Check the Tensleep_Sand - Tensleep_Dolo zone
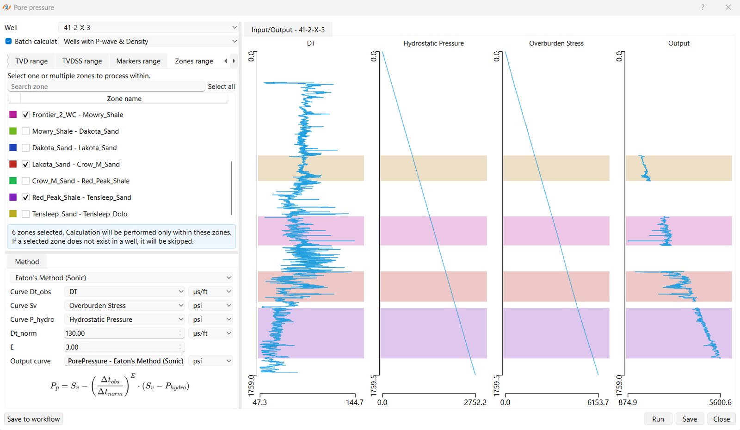Image resolution: width=740 pixels, height=430 pixels. click(x=25, y=214)
